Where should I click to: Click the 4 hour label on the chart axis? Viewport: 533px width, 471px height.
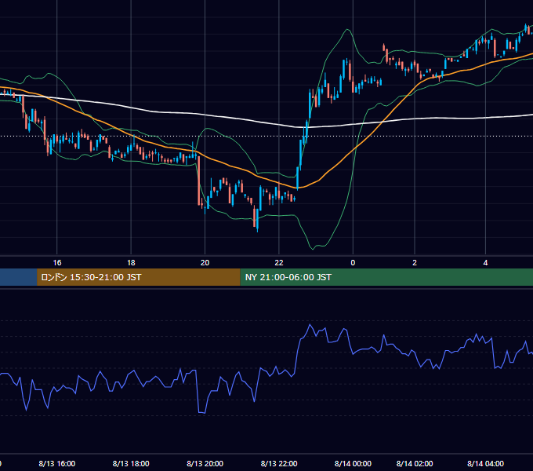point(485,263)
